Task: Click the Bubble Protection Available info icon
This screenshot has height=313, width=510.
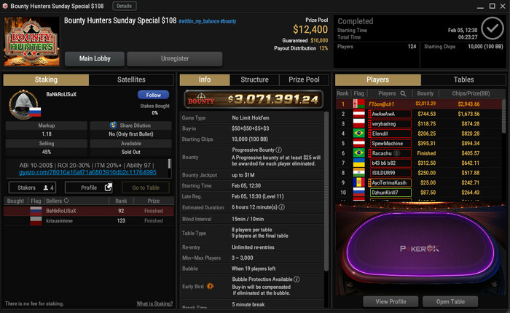Action: [297, 279]
